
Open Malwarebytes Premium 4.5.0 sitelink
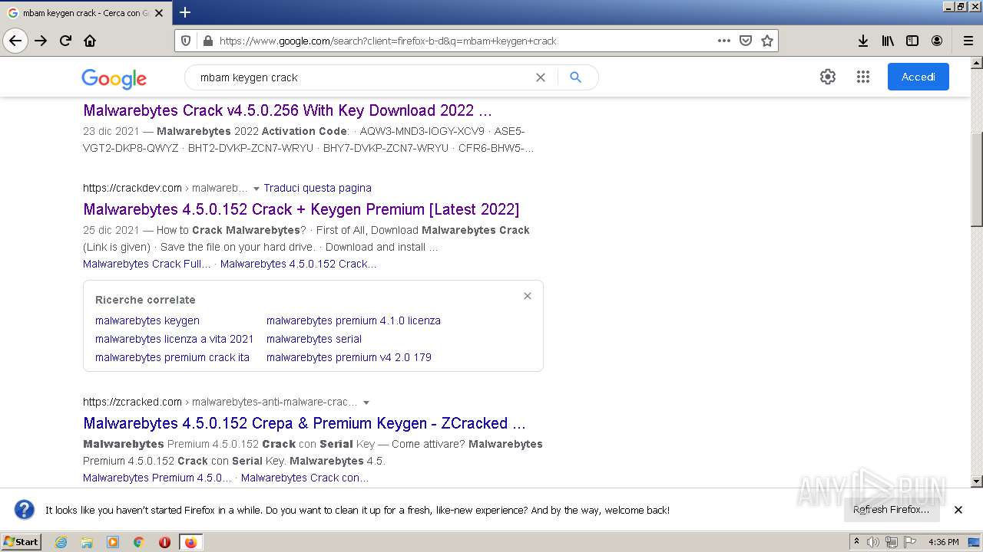(x=157, y=478)
